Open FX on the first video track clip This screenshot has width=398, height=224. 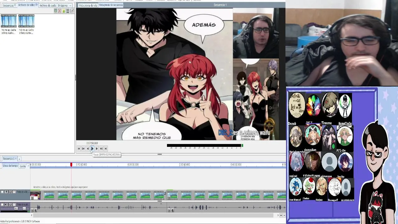coord(32,198)
